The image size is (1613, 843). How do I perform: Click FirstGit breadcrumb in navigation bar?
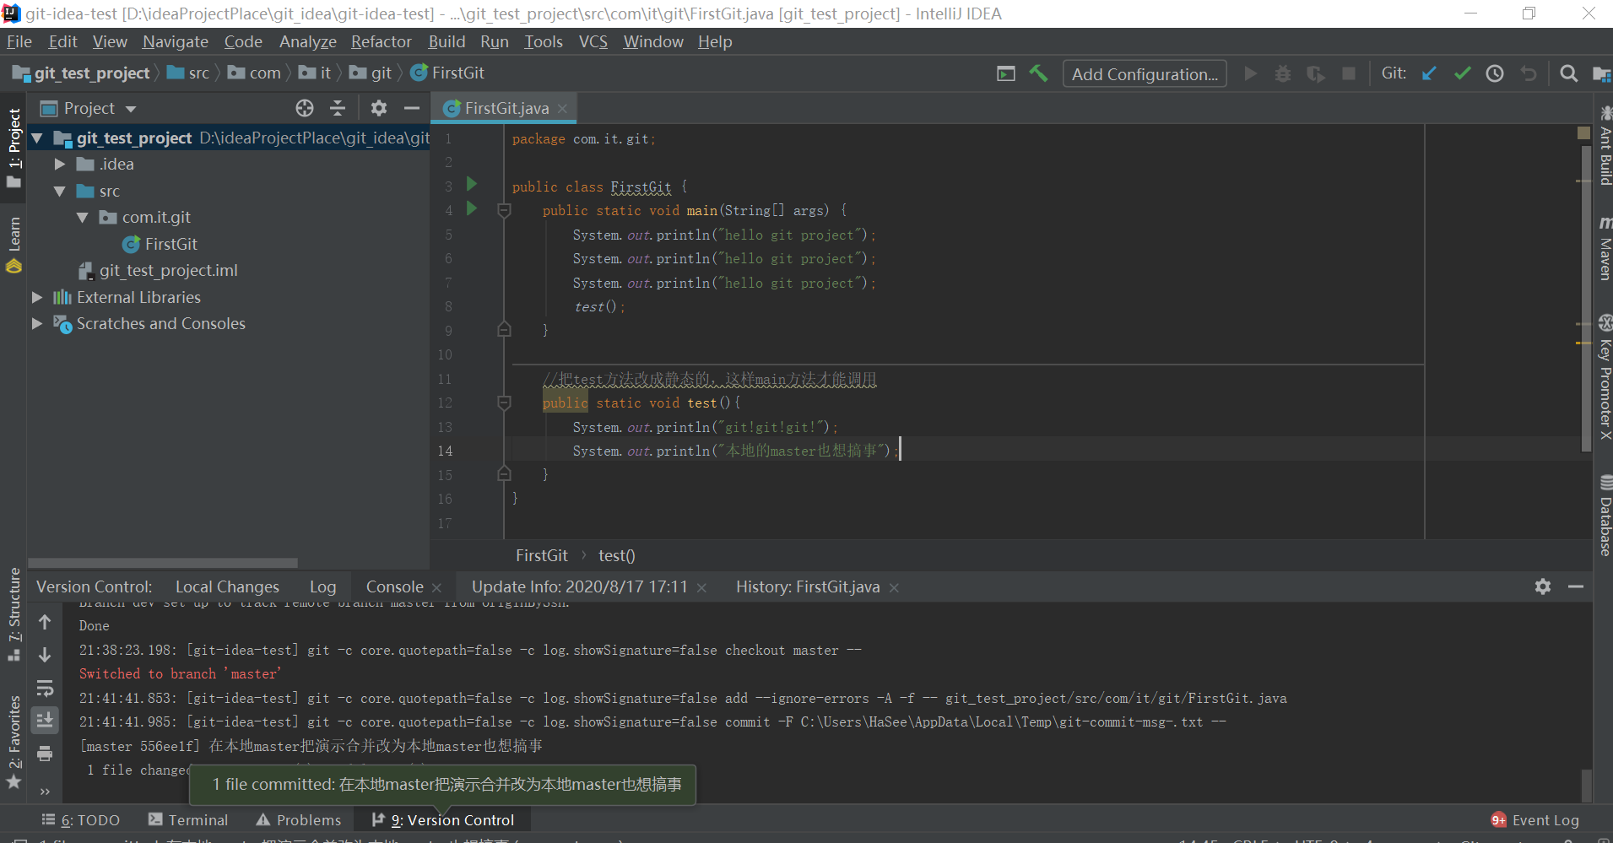pyautogui.click(x=447, y=73)
